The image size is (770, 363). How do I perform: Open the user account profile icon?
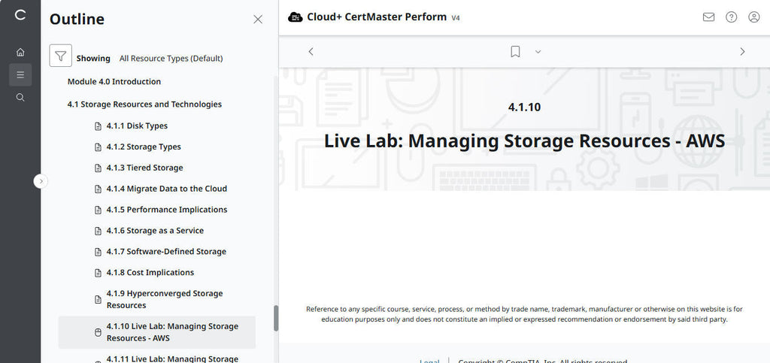[x=753, y=17]
